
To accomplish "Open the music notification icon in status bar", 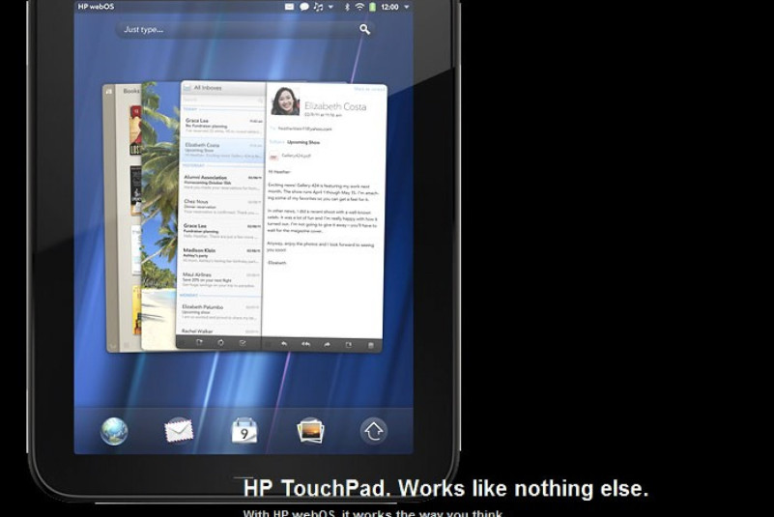I will 318,7.
